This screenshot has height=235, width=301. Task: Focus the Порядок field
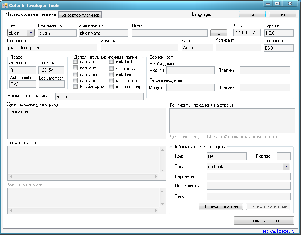(x=284, y=156)
